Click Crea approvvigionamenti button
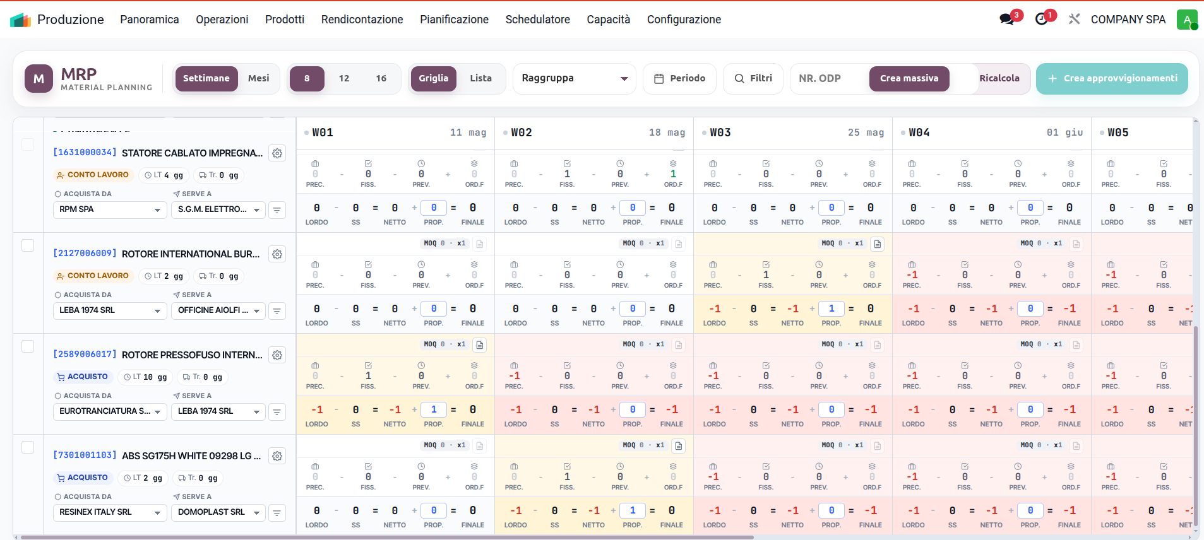This screenshot has width=1204, height=540. tap(1112, 79)
